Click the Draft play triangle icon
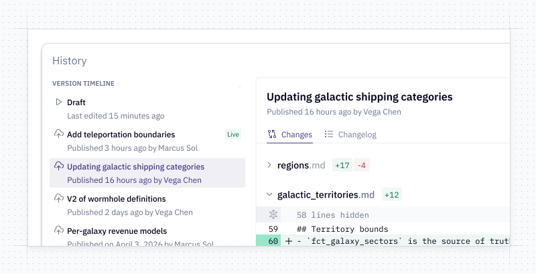Screen dimensions: 536x274 59,102
